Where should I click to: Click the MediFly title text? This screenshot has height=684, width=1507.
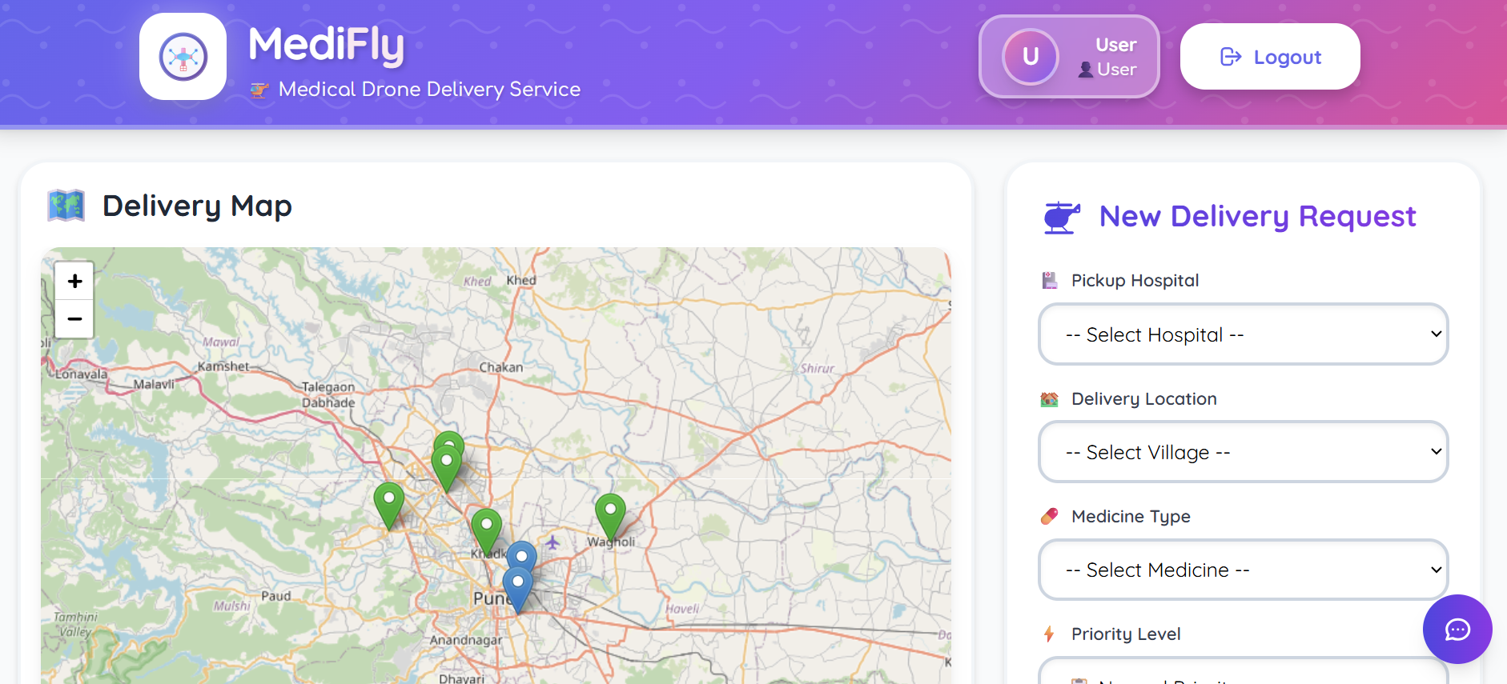click(326, 45)
